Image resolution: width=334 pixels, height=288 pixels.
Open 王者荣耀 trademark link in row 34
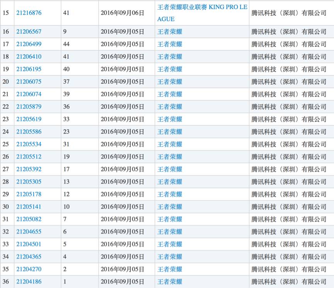170,257
